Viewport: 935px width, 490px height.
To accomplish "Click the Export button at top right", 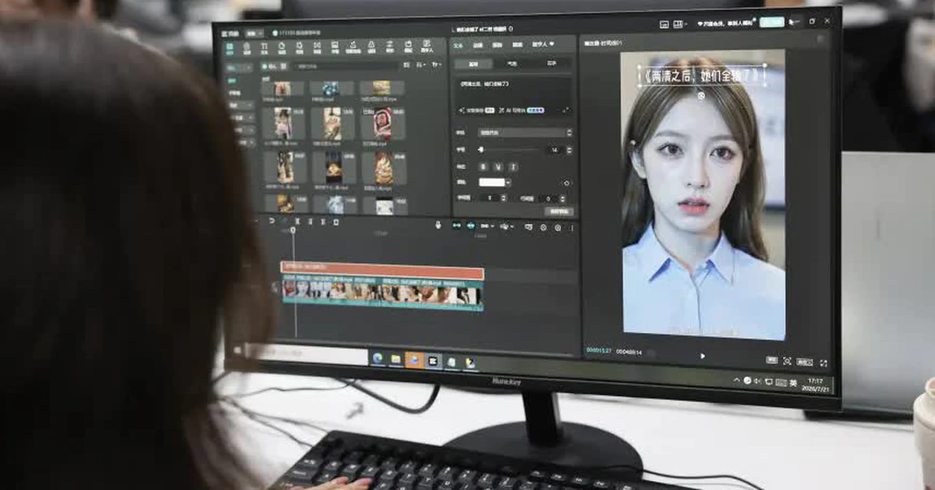I will pyautogui.click(x=772, y=22).
